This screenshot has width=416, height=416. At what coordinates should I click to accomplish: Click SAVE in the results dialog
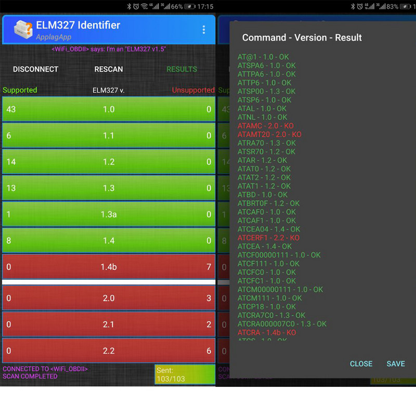(396, 363)
